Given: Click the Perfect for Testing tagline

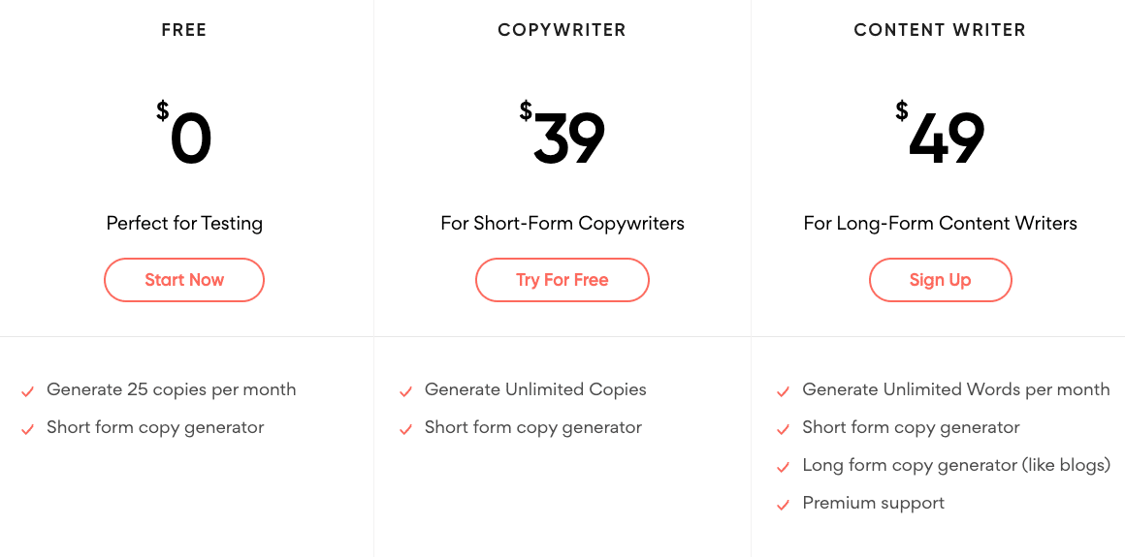Looking at the screenshot, I should (x=184, y=223).
